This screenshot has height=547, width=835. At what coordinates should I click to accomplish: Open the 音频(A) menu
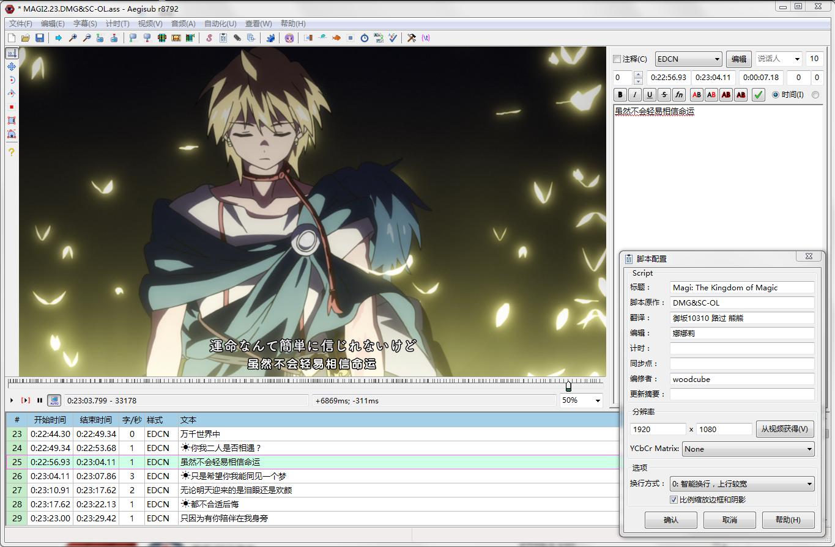(184, 23)
